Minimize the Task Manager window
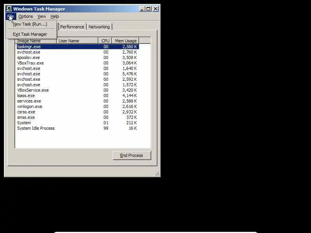 coord(142,9)
